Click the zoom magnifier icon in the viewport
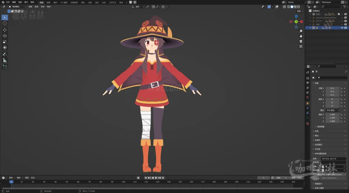This screenshot has height=193, width=349. pyautogui.click(x=301, y=31)
